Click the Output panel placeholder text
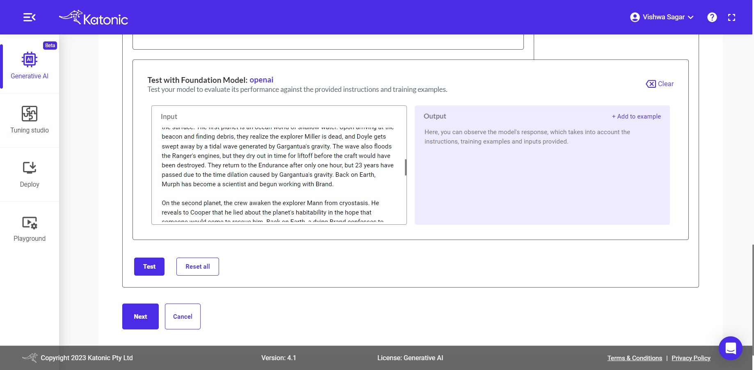The image size is (754, 370). click(527, 137)
